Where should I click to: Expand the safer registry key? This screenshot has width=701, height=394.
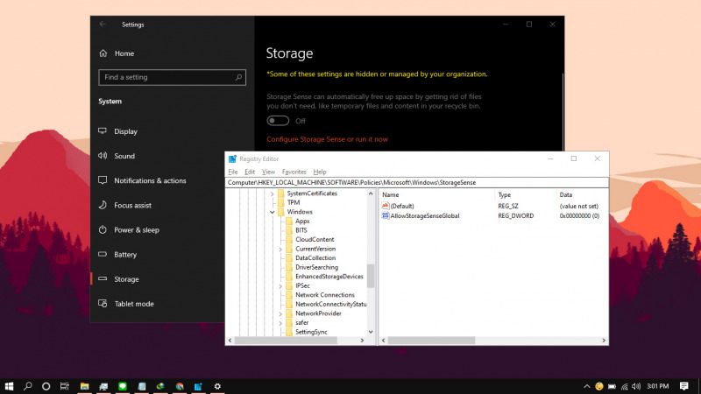tap(280, 323)
